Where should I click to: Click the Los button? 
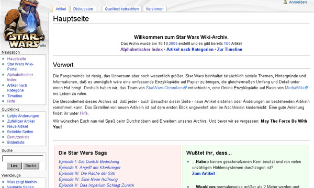pos(14,166)
